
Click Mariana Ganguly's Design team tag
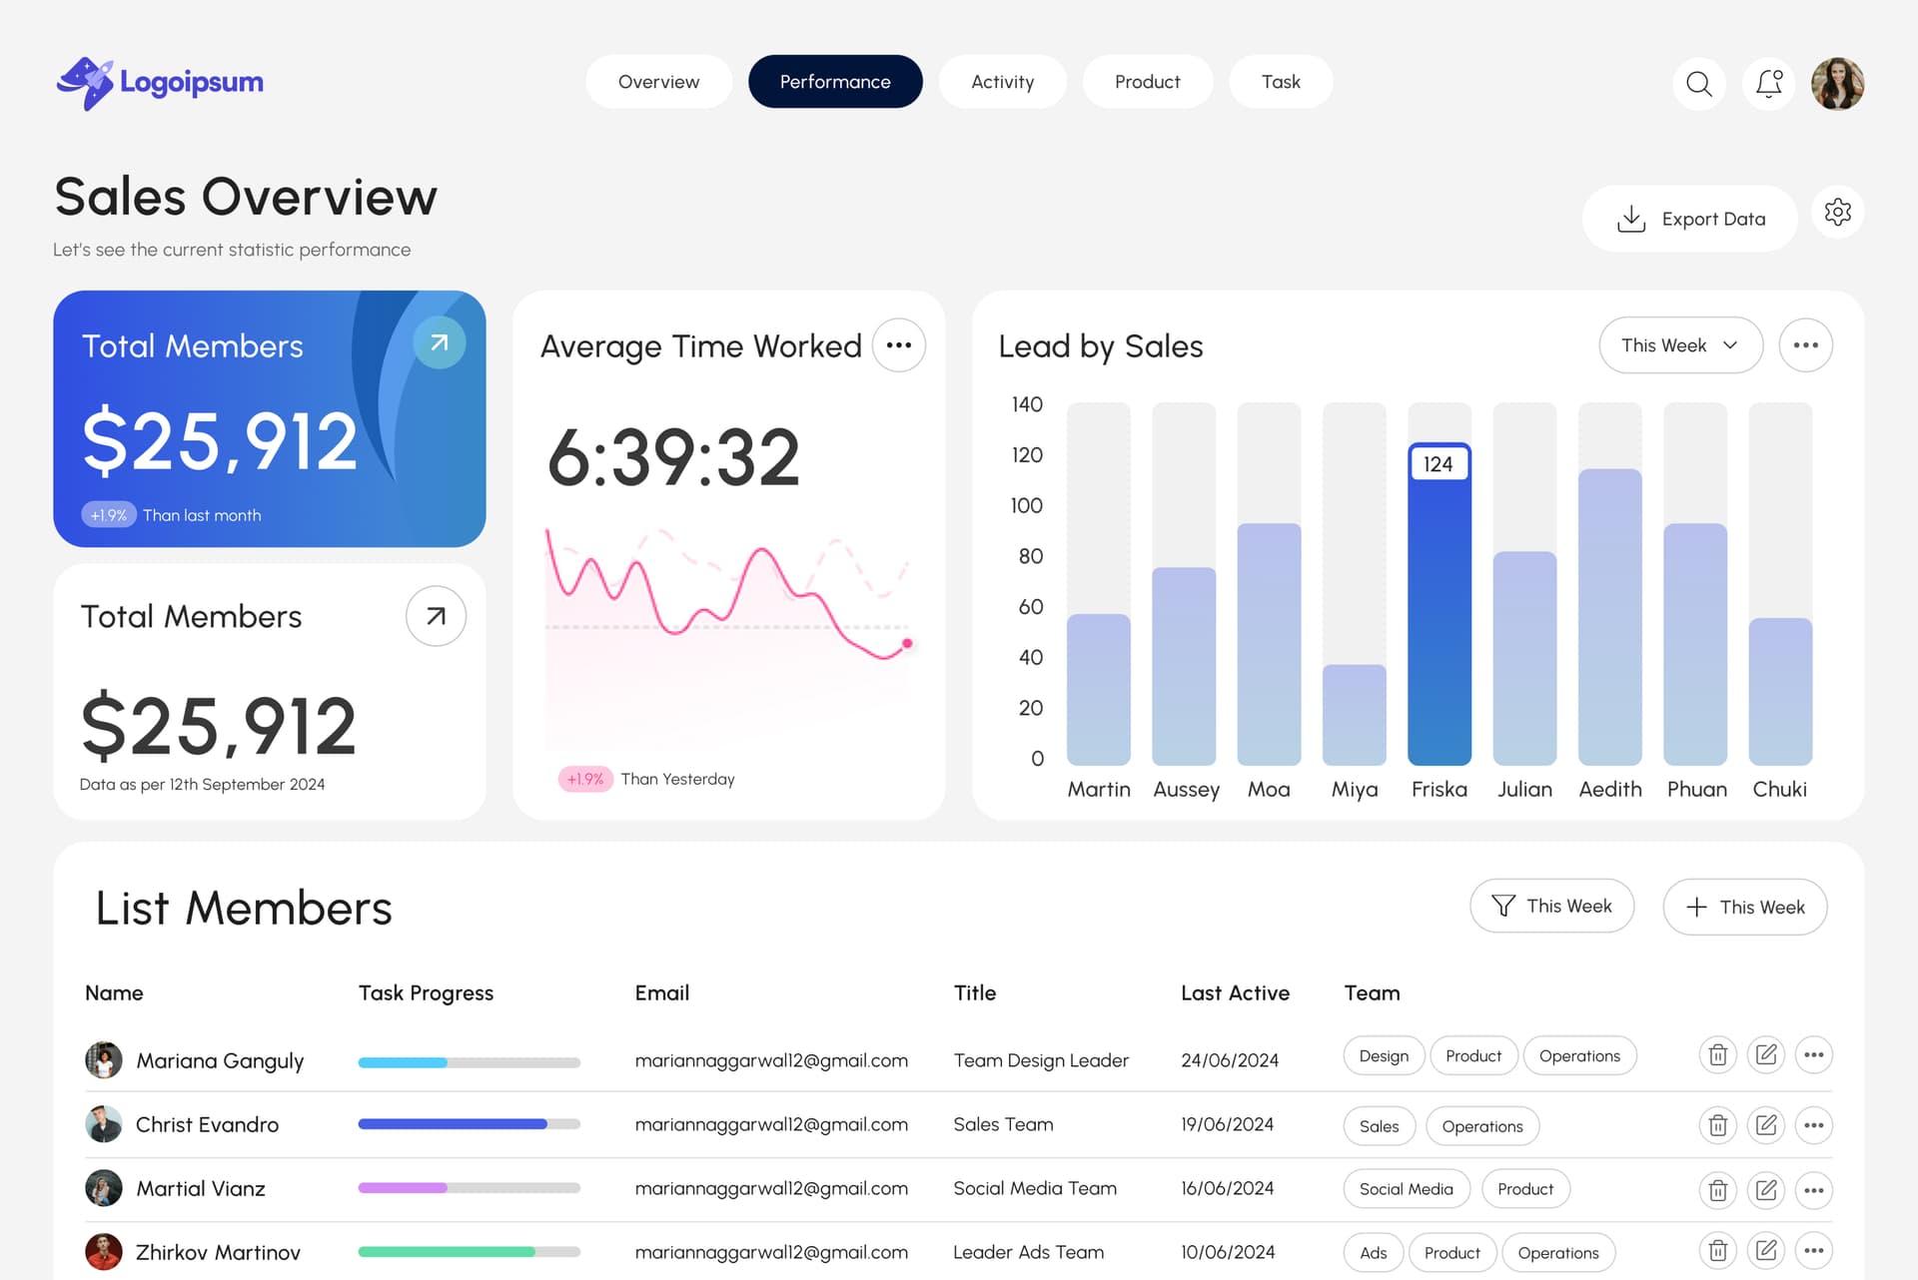click(x=1384, y=1055)
